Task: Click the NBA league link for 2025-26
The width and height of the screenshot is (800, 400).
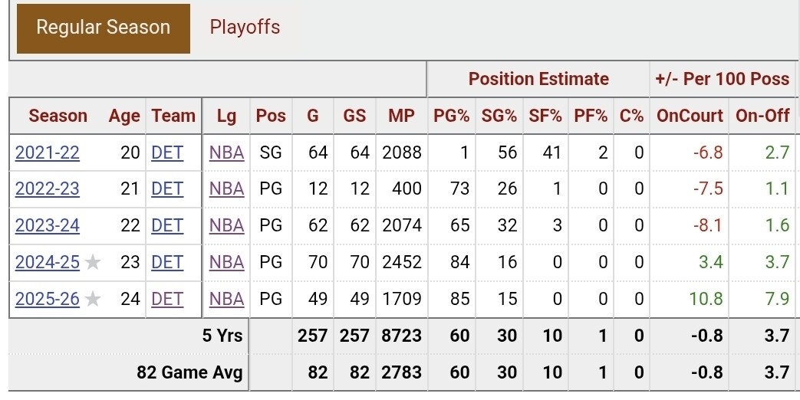Action: (x=226, y=299)
